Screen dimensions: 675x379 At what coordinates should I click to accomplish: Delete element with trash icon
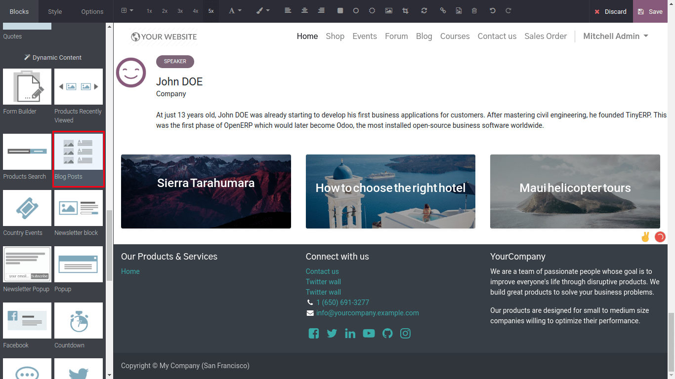(x=474, y=11)
